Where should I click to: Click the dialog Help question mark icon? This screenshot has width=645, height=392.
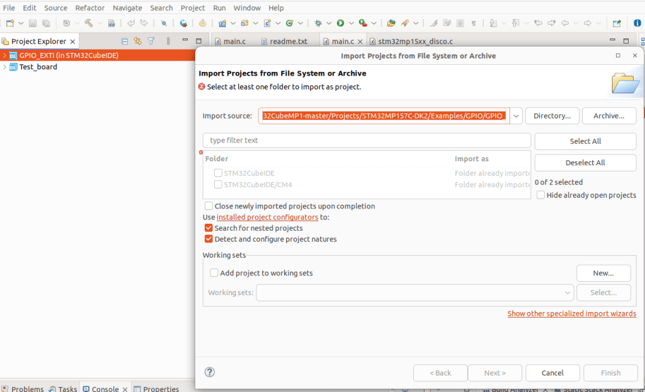click(210, 372)
